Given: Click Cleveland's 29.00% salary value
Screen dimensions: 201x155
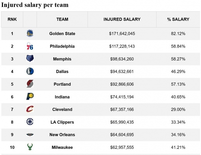Looking at the screenshot, I should pos(178,109).
